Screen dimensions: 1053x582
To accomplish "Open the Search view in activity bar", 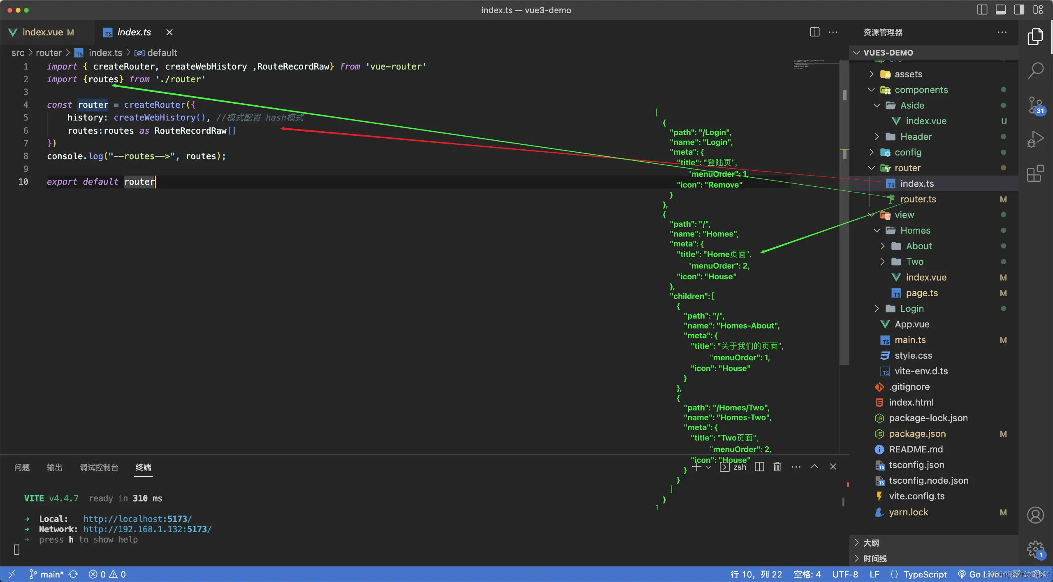I will [1035, 71].
